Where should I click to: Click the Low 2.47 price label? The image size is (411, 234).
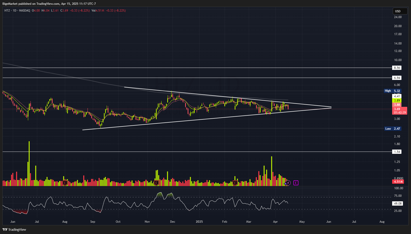[393, 129]
